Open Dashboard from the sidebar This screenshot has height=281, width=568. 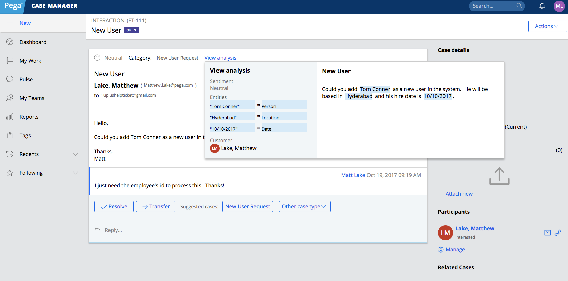click(33, 42)
